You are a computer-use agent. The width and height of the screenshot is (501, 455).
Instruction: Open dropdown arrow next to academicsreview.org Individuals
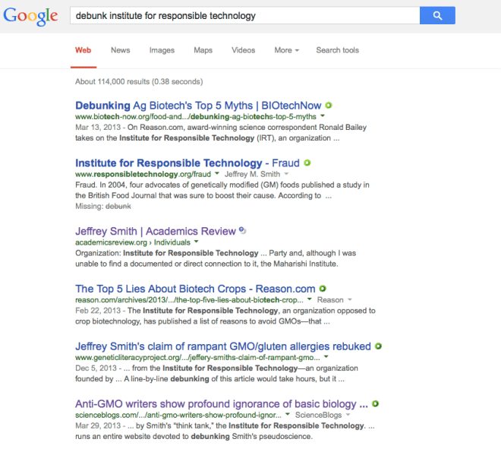coord(197,242)
